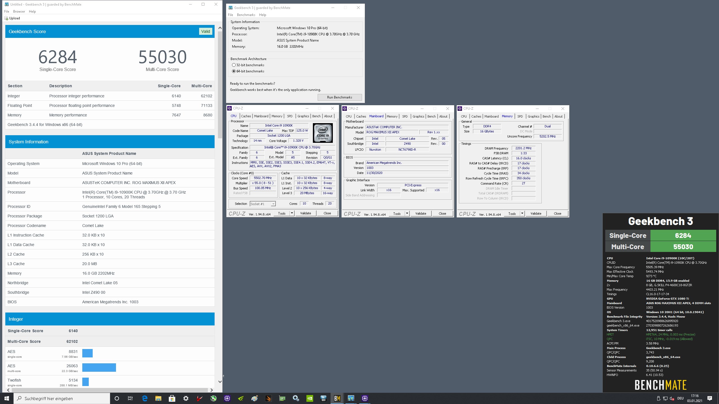Click the Upload icon in Geekbench results toolbar

coord(6,18)
